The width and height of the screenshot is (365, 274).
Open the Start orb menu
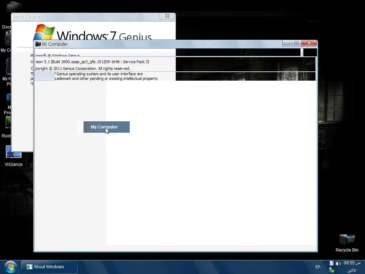[10, 267]
